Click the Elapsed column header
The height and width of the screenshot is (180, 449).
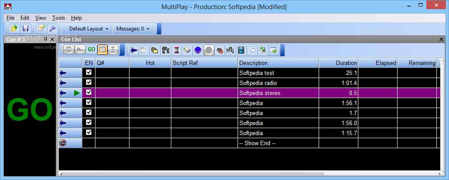(378, 63)
